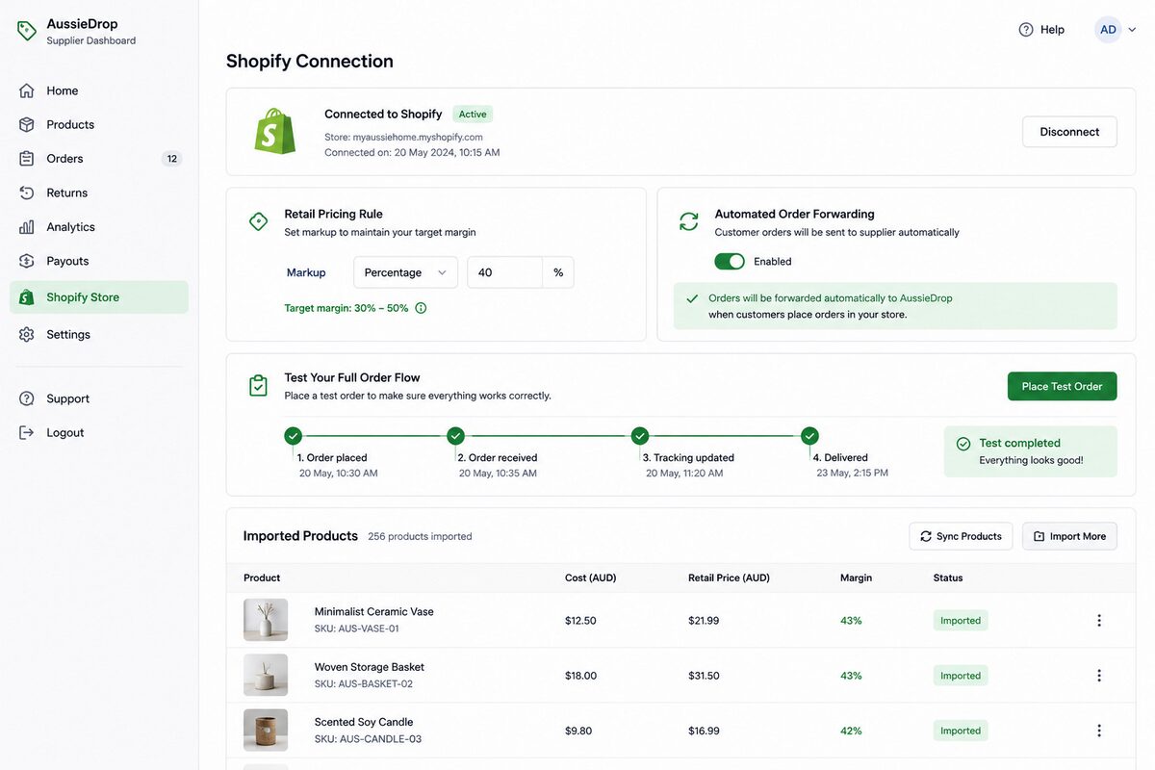Open row menu for Woven Storage Basket
This screenshot has width=1155, height=770.
1099,676
